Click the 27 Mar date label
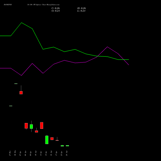161x161 pixels. coord(10,153)
